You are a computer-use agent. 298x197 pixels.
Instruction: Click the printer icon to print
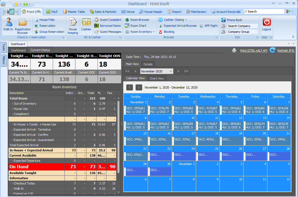[x=234, y=50]
